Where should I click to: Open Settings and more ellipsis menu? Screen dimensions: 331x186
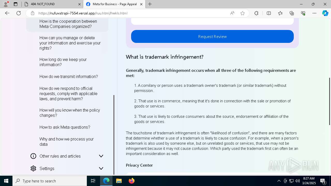click(x=314, y=13)
